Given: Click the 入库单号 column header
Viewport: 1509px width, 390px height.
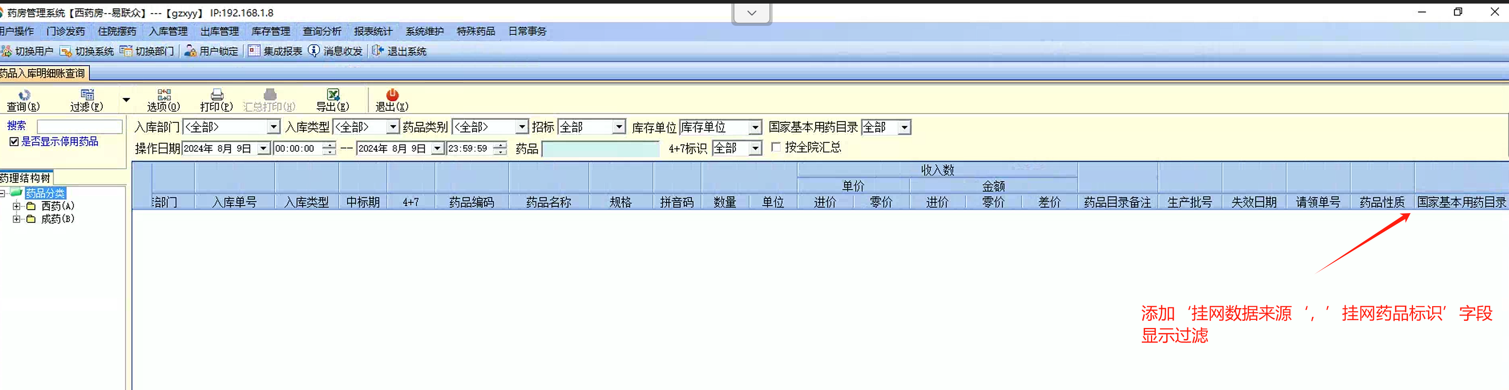Looking at the screenshot, I should click(x=235, y=202).
